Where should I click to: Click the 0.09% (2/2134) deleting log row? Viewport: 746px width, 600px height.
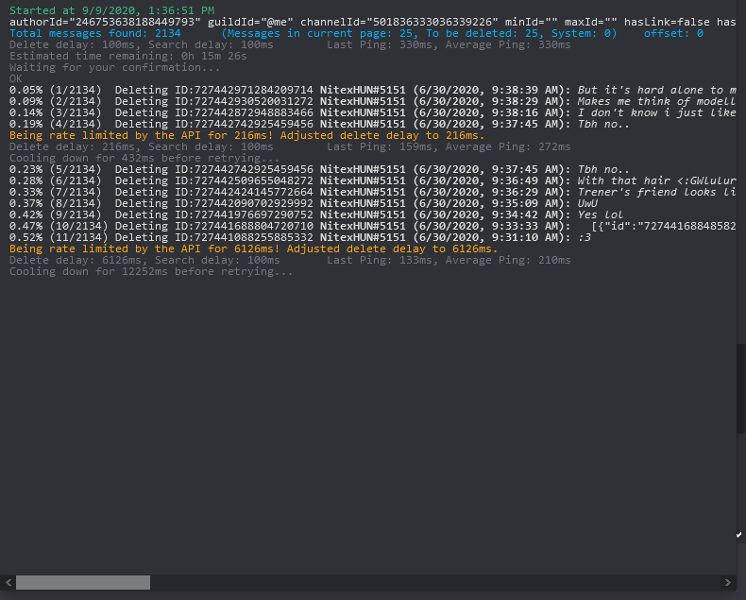[x=372, y=101]
